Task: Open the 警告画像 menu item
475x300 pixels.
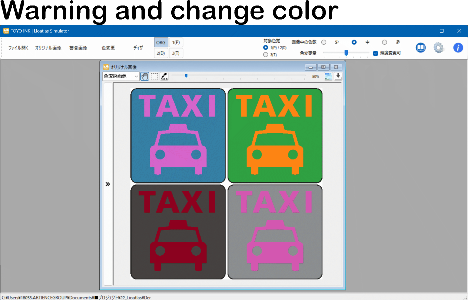Action: pyautogui.click(x=78, y=48)
